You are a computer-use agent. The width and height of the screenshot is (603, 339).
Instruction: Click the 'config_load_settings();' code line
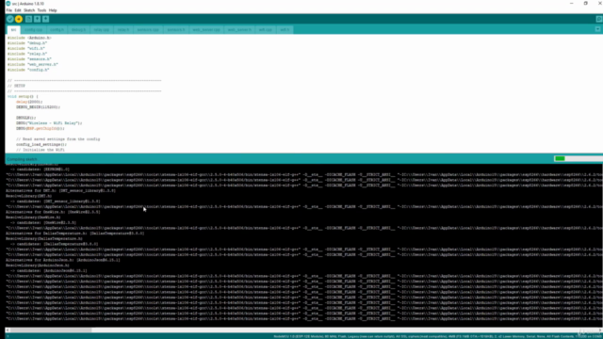(41, 144)
